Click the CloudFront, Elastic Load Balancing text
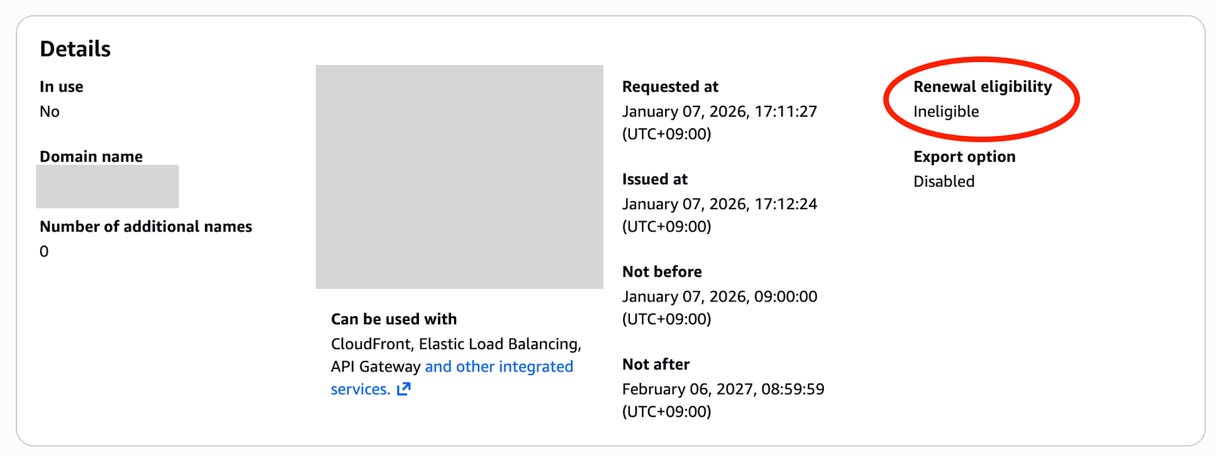Image resolution: width=1216 pixels, height=456 pixels. [456, 344]
